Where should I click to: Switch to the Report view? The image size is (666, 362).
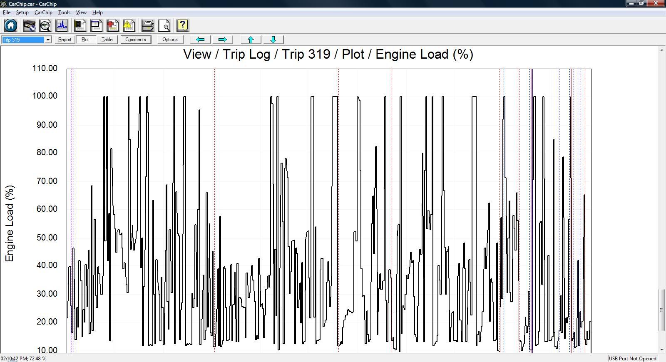[x=65, y=40]
